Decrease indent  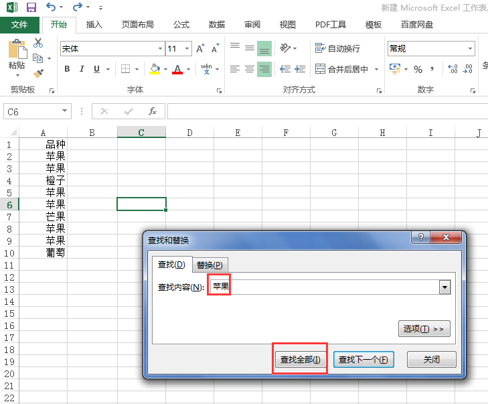point(285,69)
